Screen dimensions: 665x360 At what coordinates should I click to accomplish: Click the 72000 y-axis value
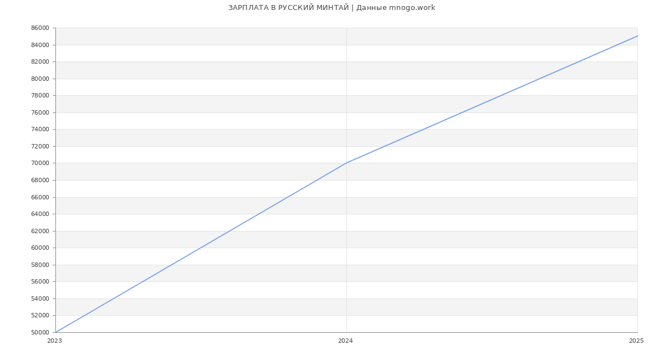(x=40, y=146)
